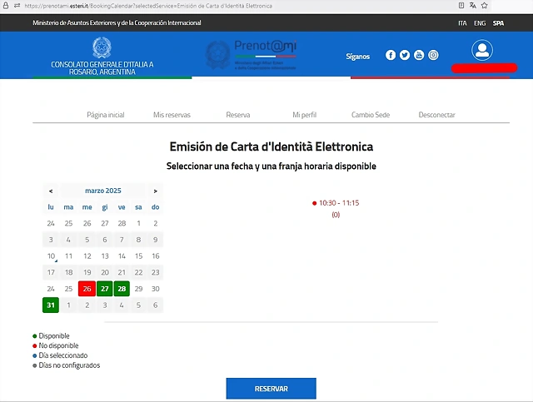Open the Instagram social icon
The width and height of the screenshot is (533, 402).
click(433, 55)
